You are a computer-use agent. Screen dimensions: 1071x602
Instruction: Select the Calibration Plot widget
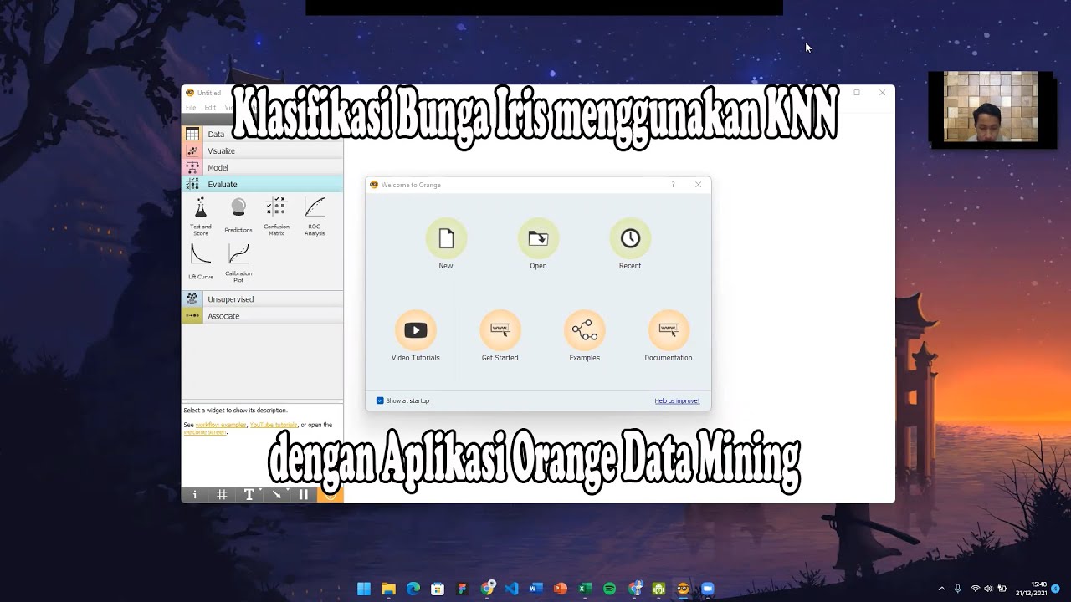pyautogui.click(x=238, y=263)
